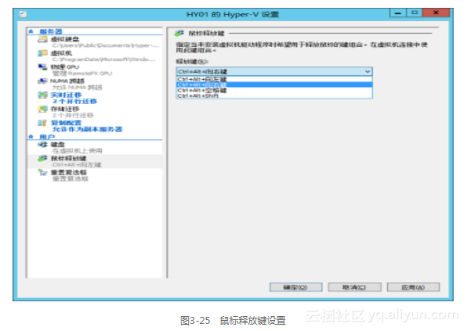Choose Ctrl+Alt+向左键 from the list
Screen dimensions: 467x331
click(x=274, y=79)
